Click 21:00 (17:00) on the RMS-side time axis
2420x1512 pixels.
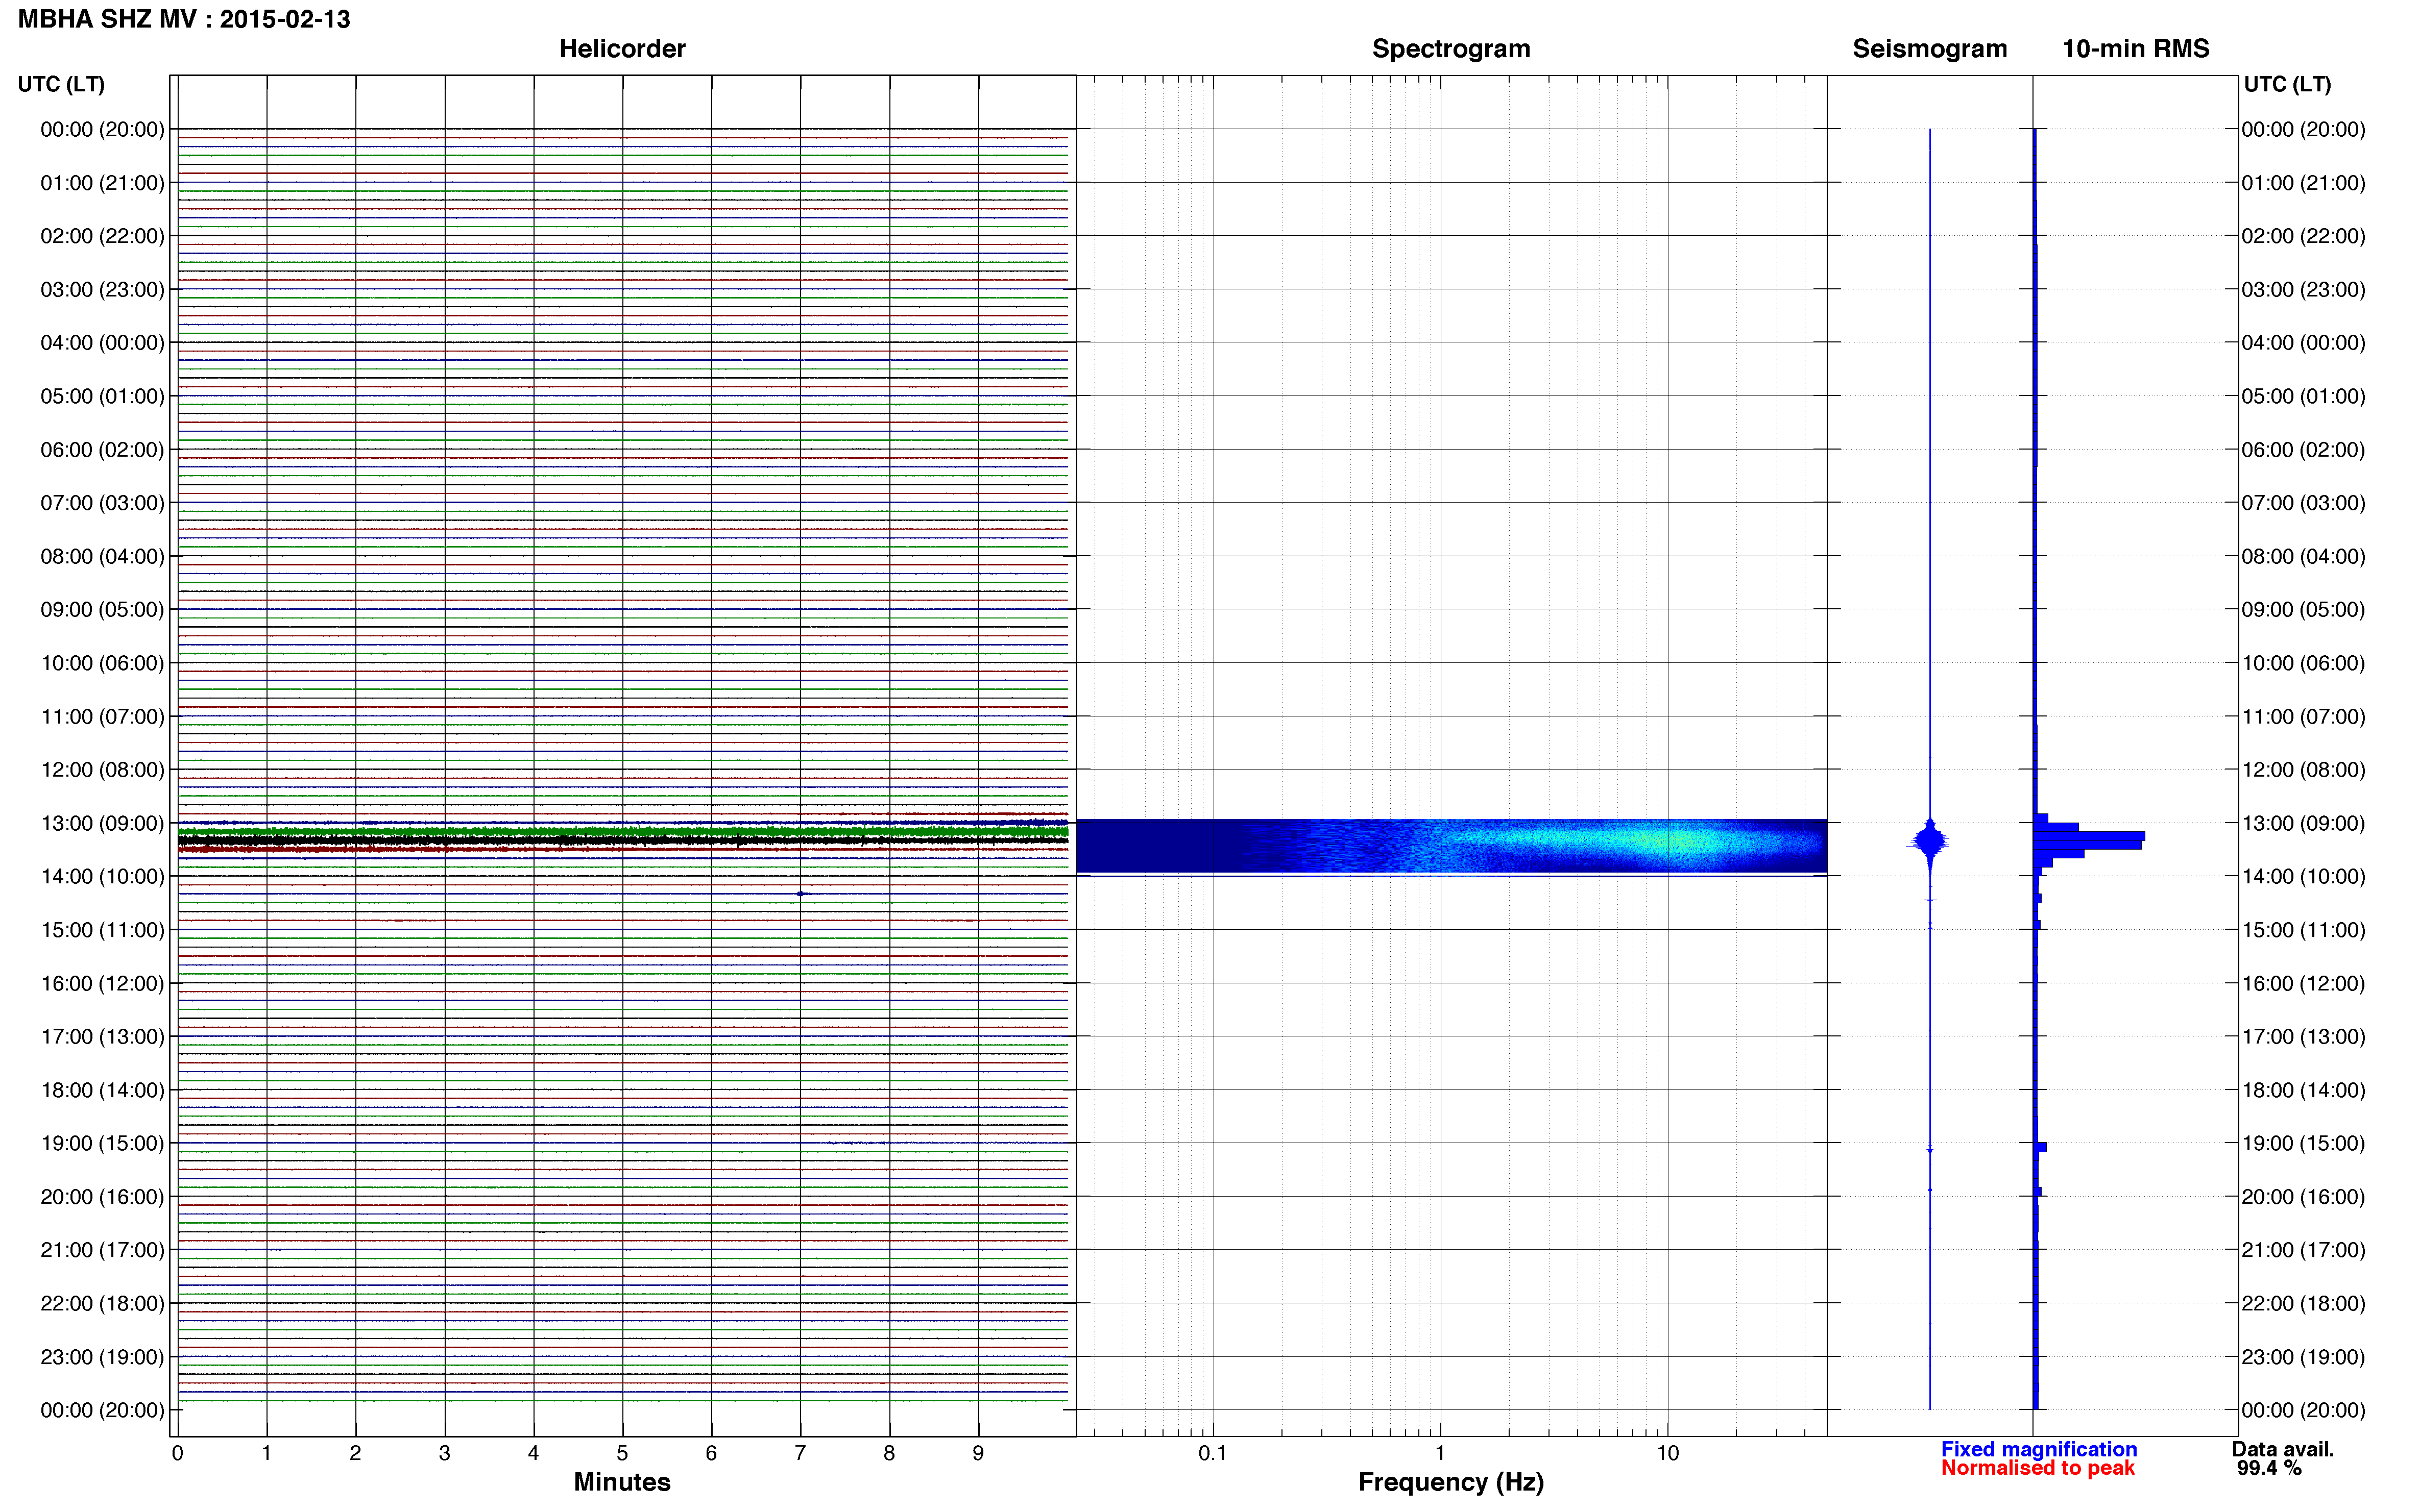click(x=2303, y=1250)
